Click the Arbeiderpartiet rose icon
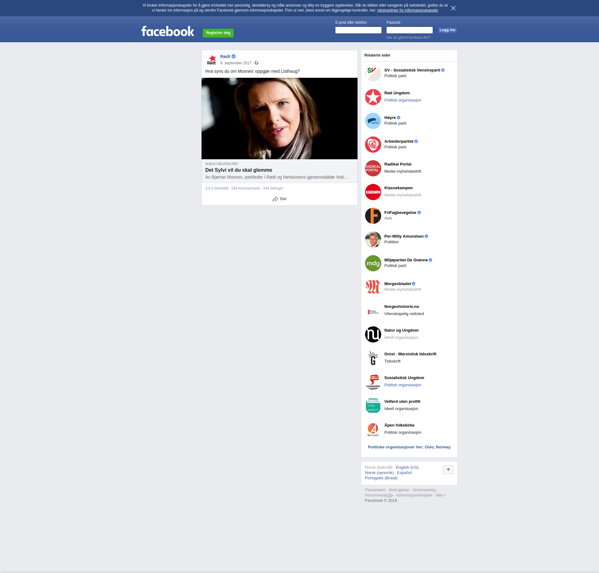The image size is (599, 573). point(373,145)
